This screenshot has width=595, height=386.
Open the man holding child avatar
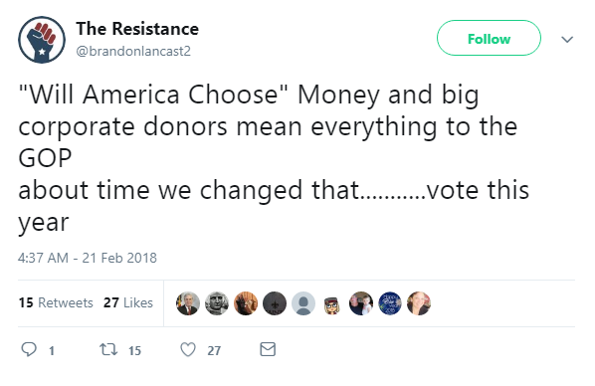361,303
